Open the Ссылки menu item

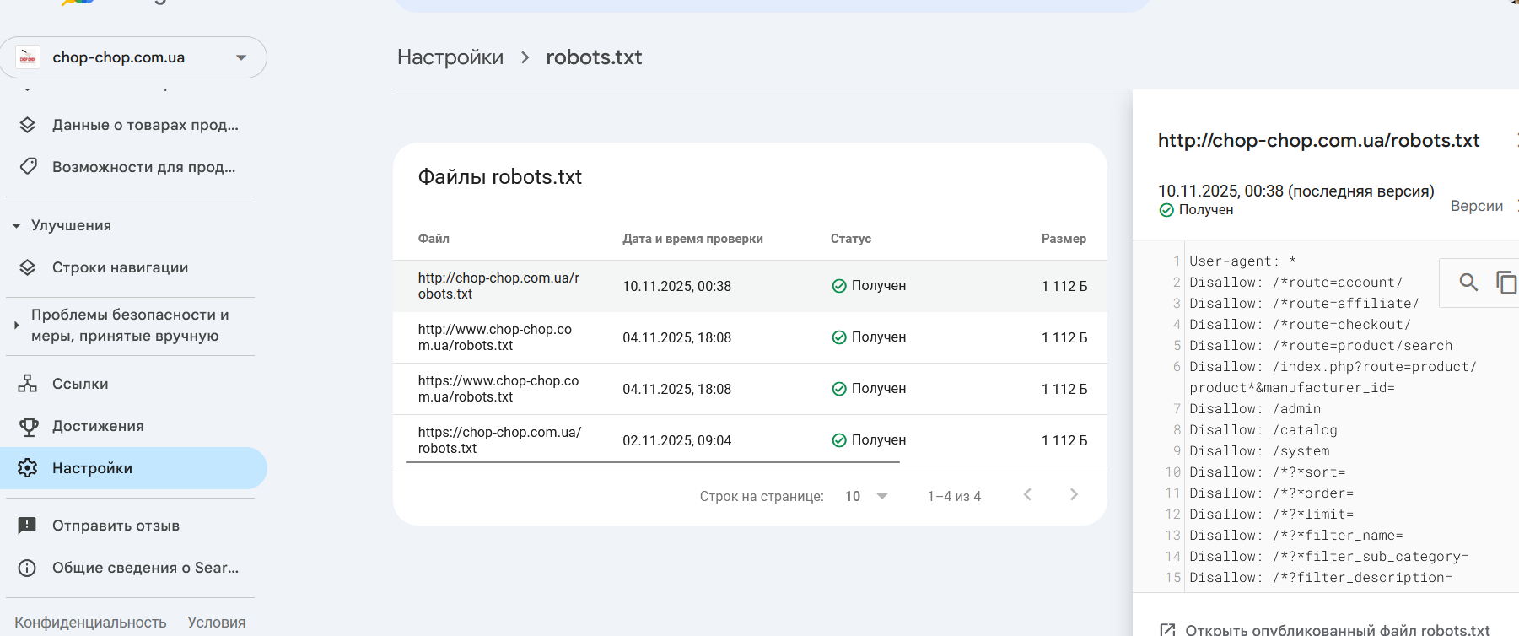[x=80, y=384]
